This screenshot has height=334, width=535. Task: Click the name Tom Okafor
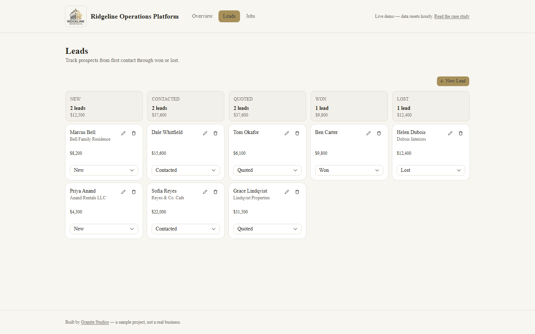246,132
